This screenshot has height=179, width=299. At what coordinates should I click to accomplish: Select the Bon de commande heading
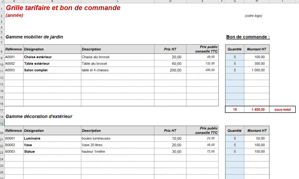(x=248, y=37)
